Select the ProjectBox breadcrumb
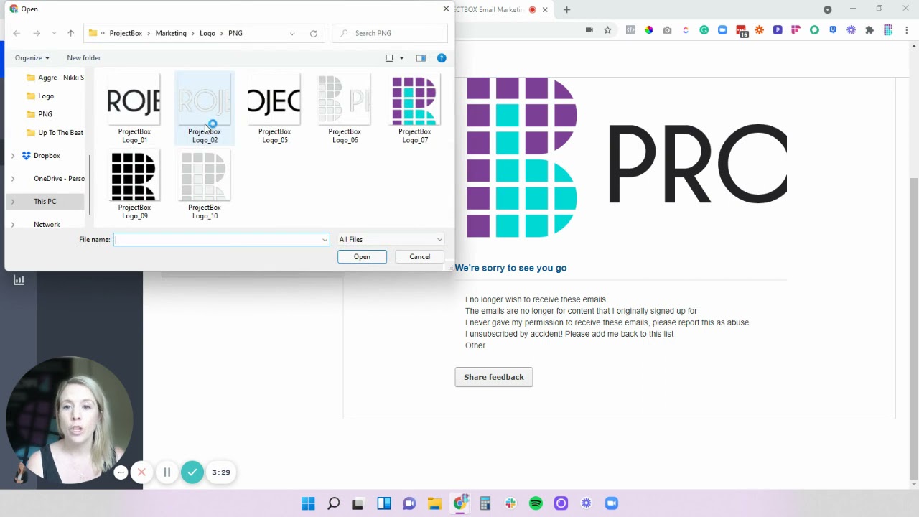 (126, 33)
